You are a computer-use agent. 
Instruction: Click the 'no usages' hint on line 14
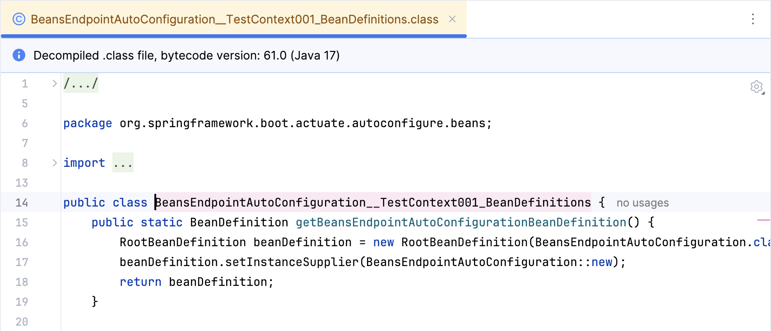pyautogui.click(x=642, y=202)
